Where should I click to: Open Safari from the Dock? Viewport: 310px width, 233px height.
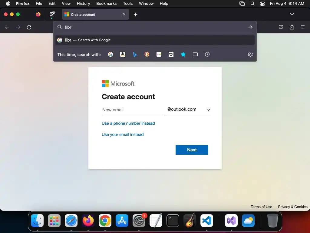(x=71, y=221)
